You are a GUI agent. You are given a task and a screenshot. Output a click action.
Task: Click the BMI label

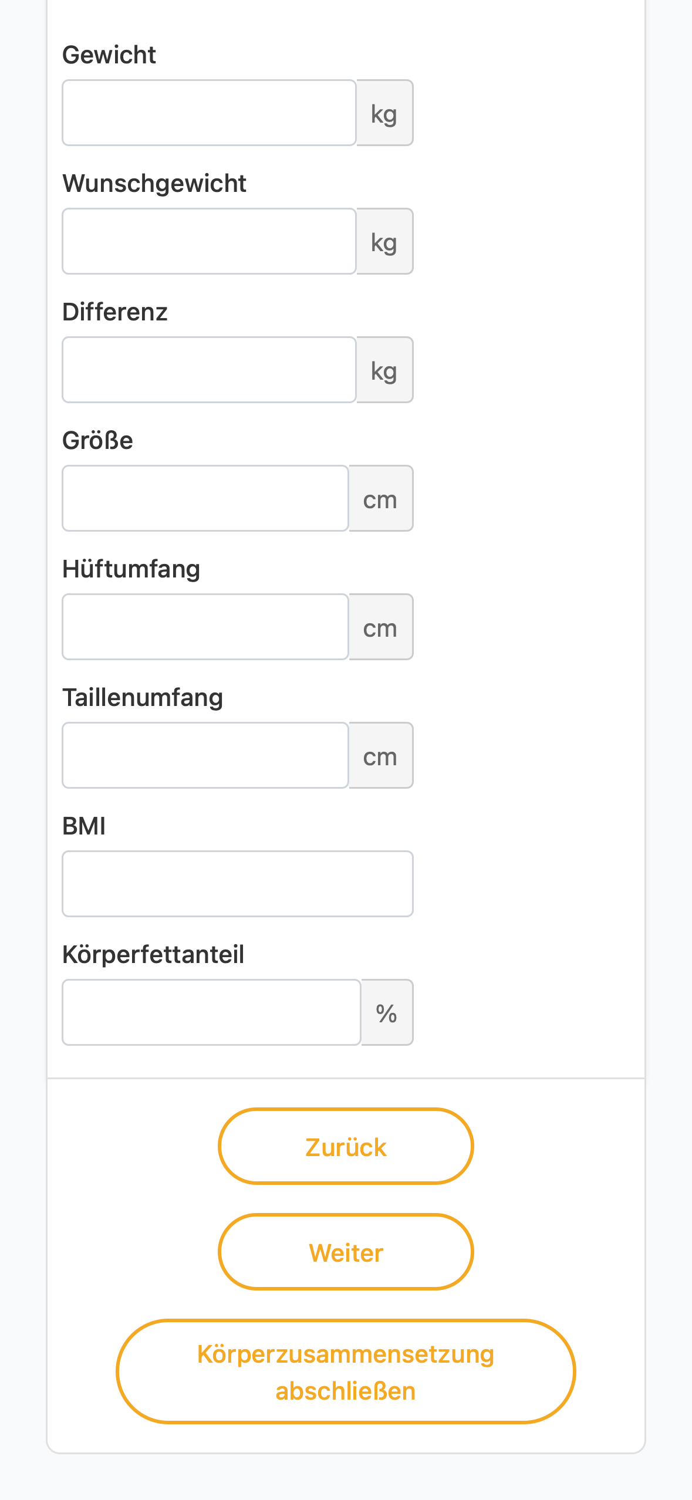click(84, 826)
